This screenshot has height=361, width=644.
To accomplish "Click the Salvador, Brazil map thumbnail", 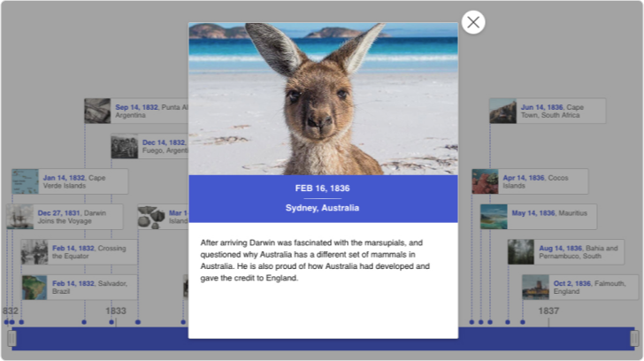I will (x=34, y=288).
